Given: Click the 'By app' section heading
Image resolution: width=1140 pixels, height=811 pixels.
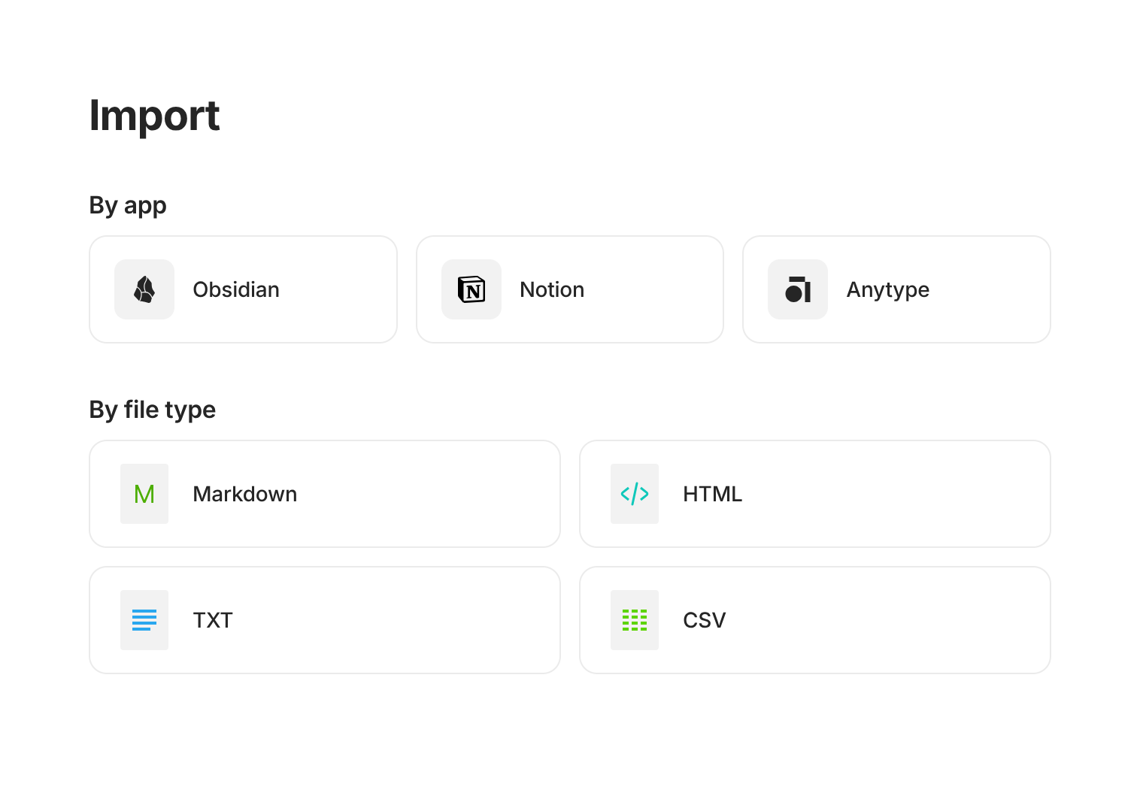Looking at the screenshot, I should pos(128,205).
